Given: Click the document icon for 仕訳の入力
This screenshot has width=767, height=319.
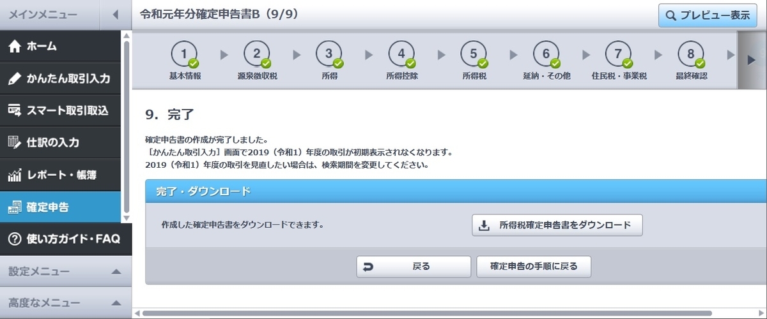Looking at the screenshot, I should 14,142.
